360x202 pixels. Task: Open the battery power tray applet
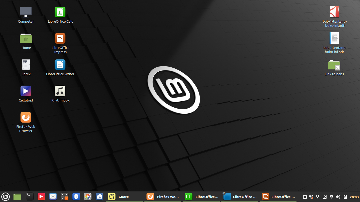point(345,197)
